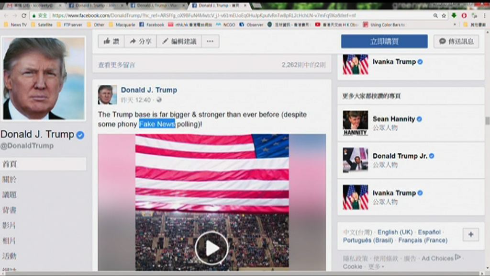Click the globe privacy icon by post time

(x=159, y=100)
